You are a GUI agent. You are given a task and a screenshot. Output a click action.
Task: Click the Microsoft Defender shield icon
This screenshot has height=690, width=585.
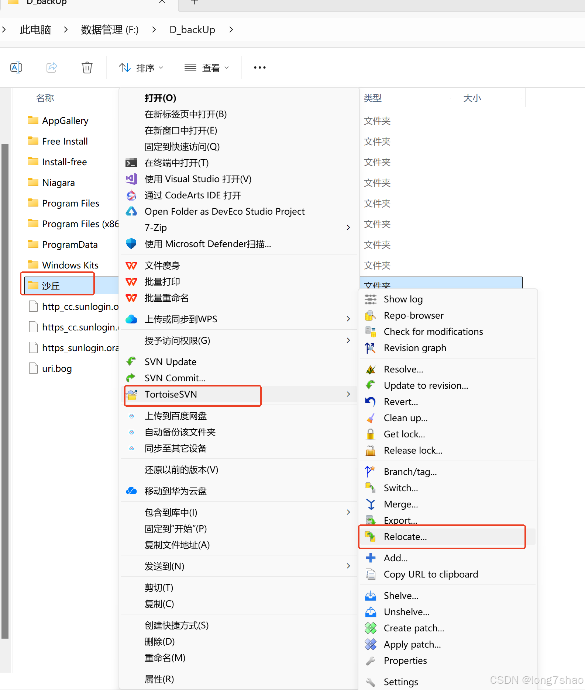coord(131,244)
